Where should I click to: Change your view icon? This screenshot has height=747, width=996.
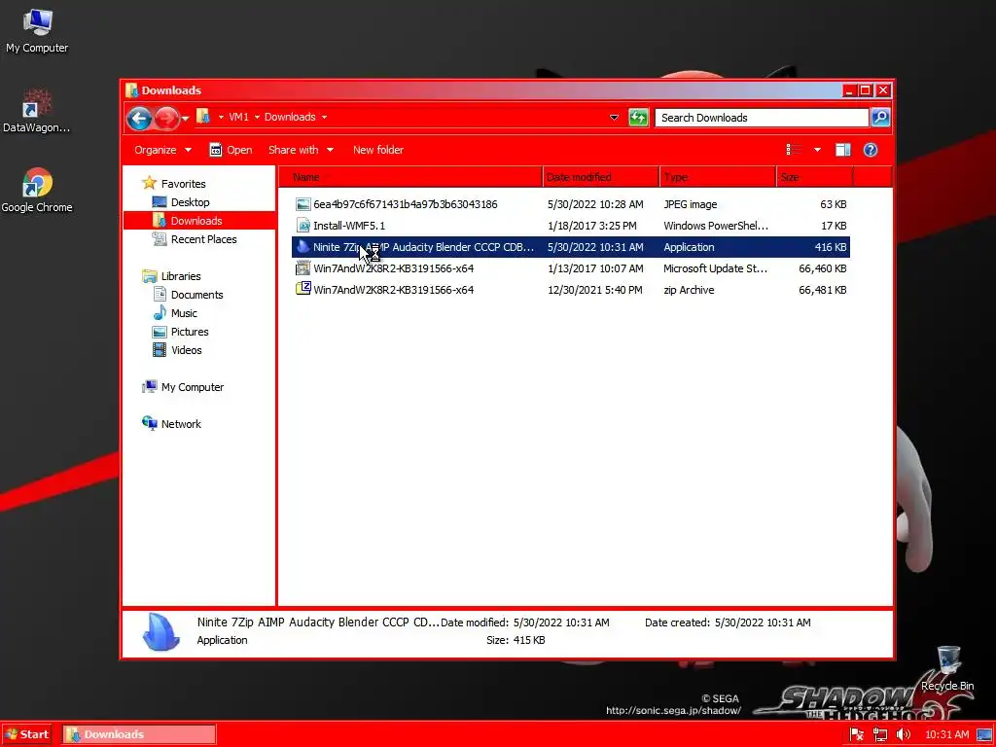pyautogui.click(x=794, y=150)
